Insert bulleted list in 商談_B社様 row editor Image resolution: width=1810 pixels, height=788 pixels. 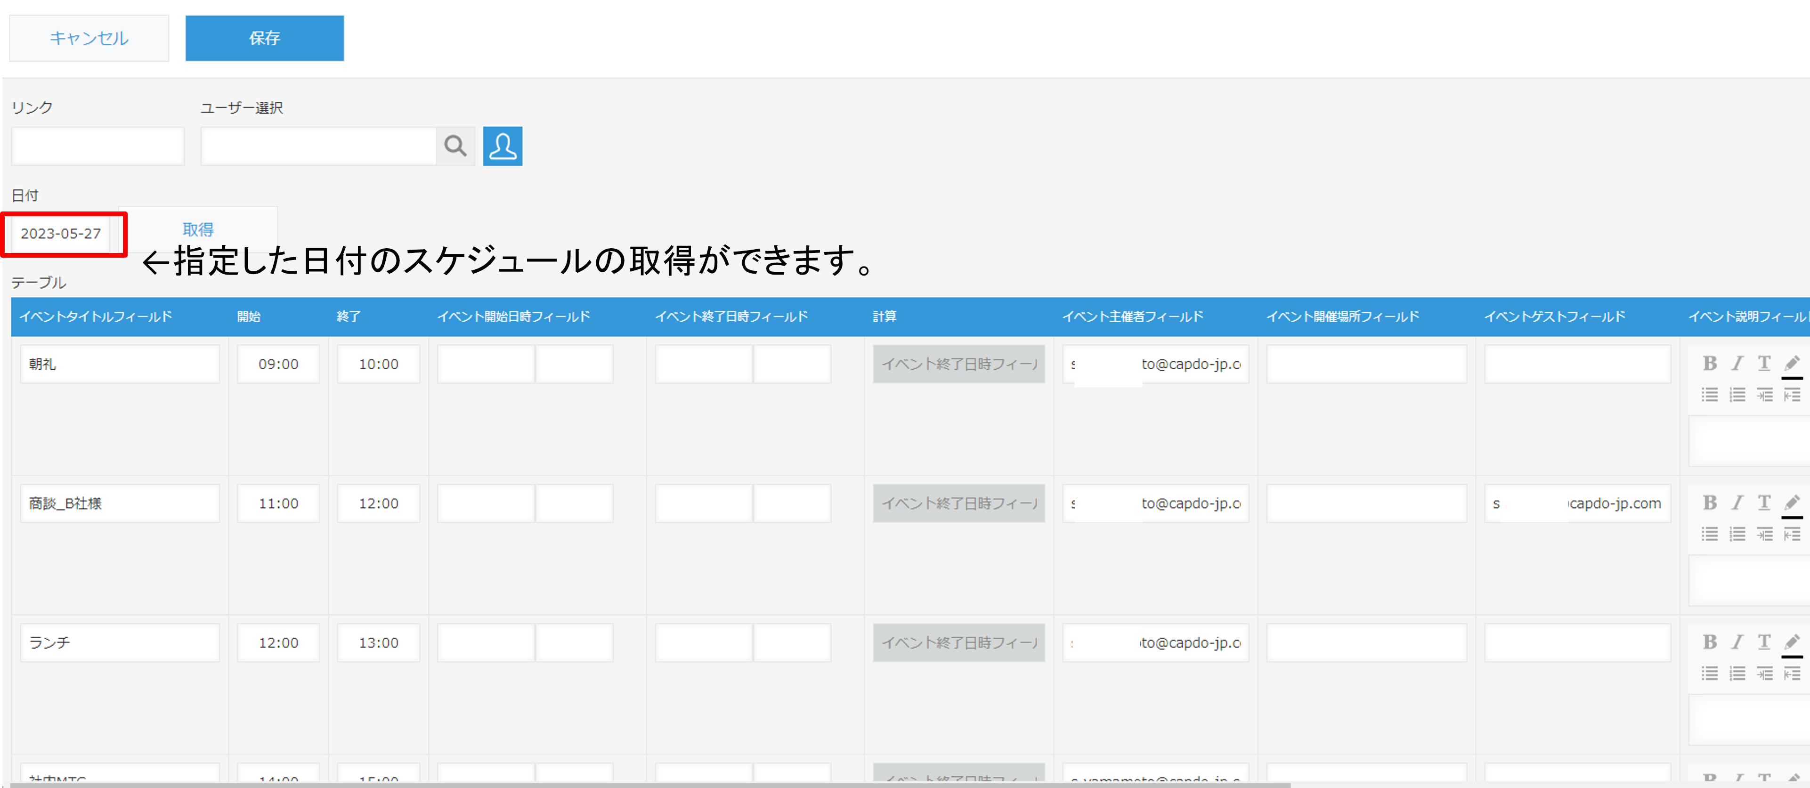pyautogui.click(x=1710, y=534)
